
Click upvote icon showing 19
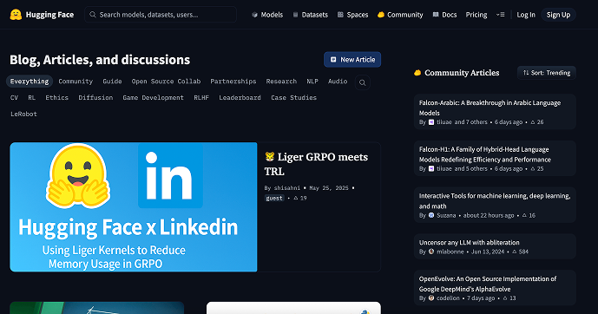(296, 198)
